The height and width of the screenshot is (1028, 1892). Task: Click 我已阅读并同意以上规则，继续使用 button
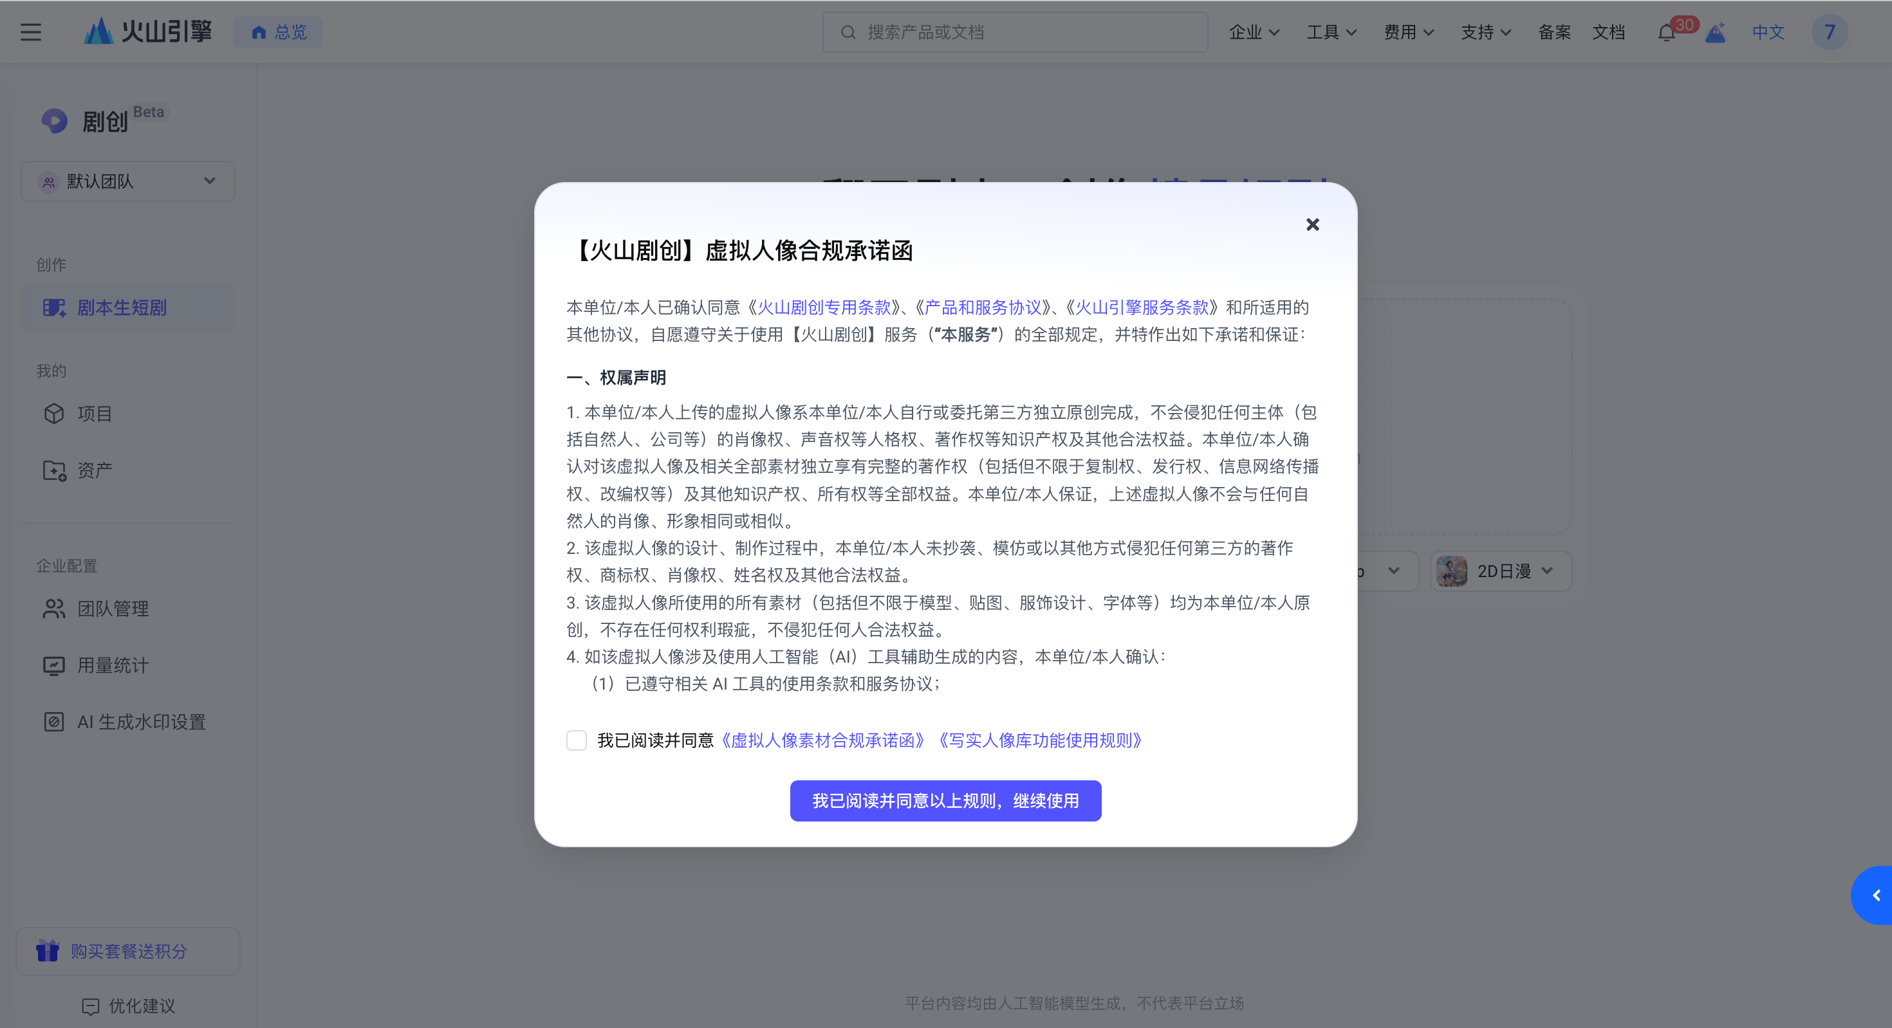click(x=945, y=800)
